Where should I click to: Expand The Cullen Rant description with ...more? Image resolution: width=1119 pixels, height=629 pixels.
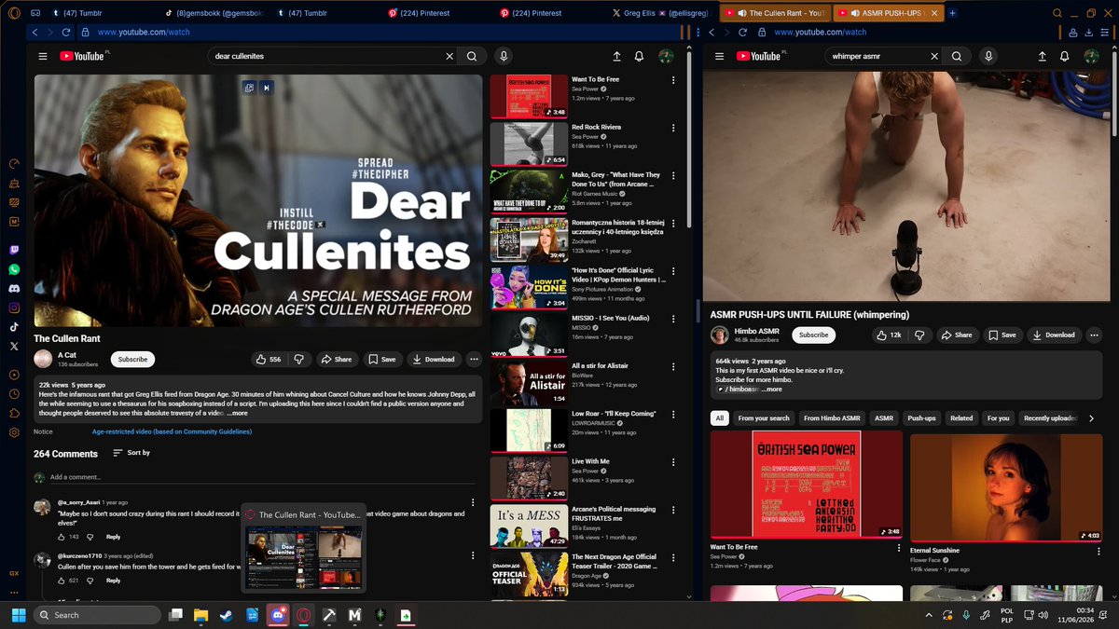(237, 412)
